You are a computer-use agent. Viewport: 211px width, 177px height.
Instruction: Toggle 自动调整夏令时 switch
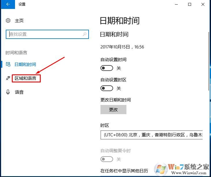(x=107, y=159)
